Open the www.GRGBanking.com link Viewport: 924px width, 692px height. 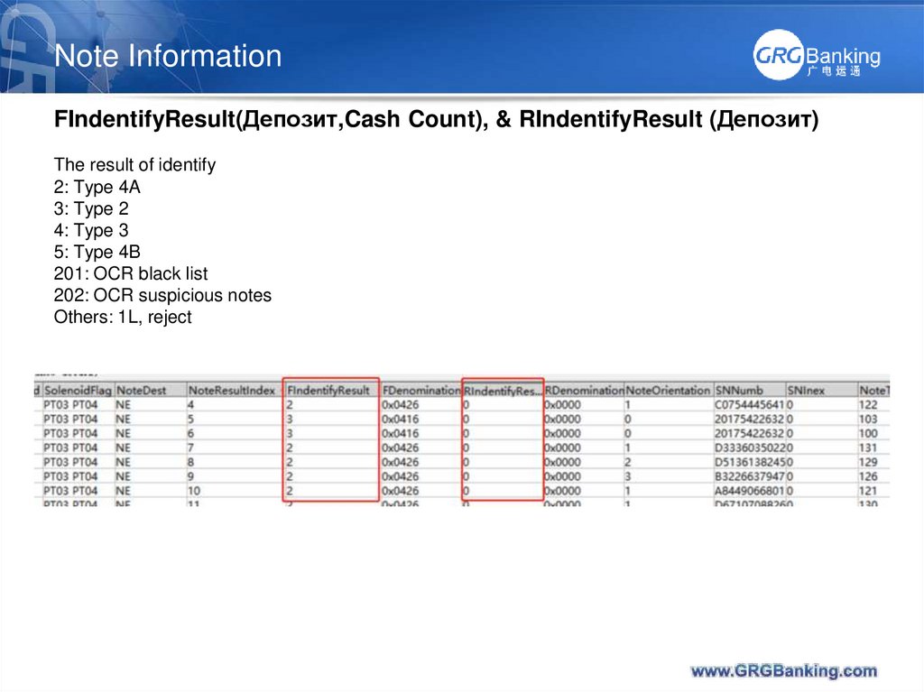pos(781,671)
